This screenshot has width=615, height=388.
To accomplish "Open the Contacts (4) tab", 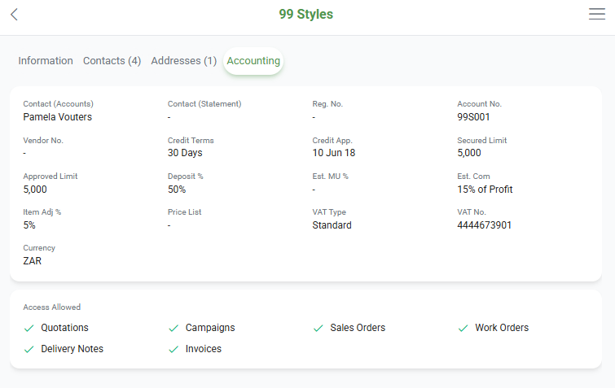I will 112,61.
